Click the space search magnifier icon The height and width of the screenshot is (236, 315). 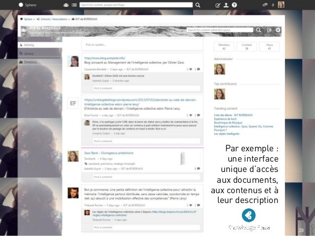259,30
